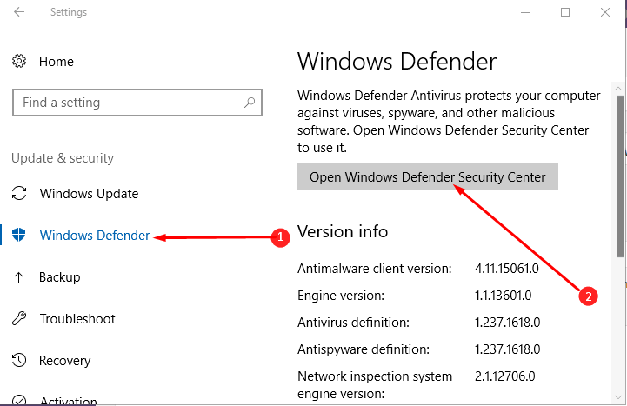This screenshot has width=627, height=406.
Task: Click the Antivirus definition label
Action: (353, 322)
